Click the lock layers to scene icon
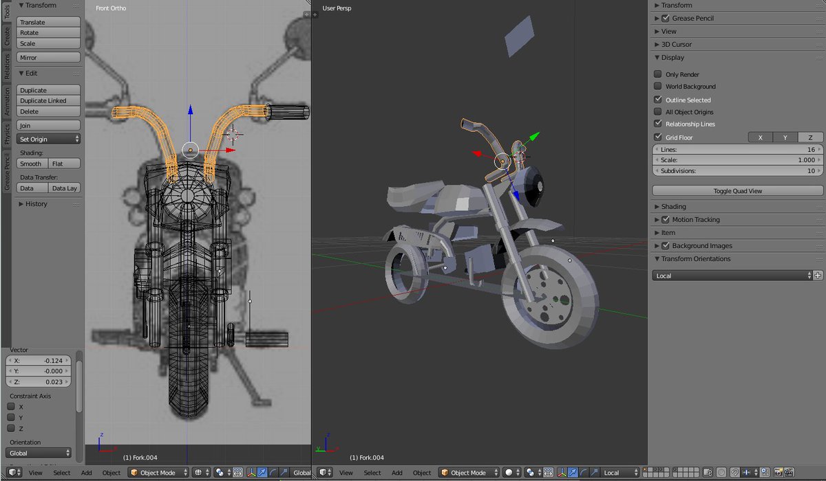This screenshot has width=826, height=481. 709,473
